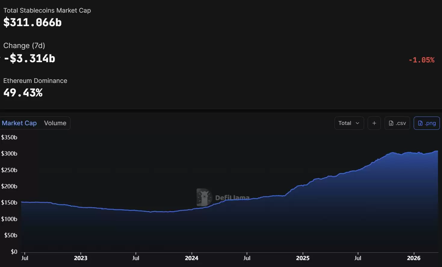Screen dimensions: 442x267
Task: Download chart data as .csv
Action: [397, 123]
